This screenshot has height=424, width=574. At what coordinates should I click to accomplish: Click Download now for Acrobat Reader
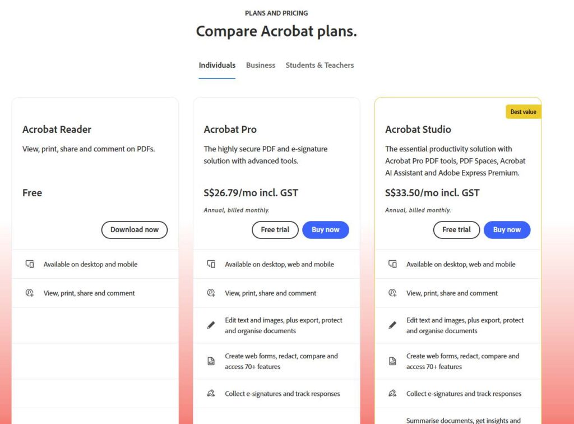[134, 230]
